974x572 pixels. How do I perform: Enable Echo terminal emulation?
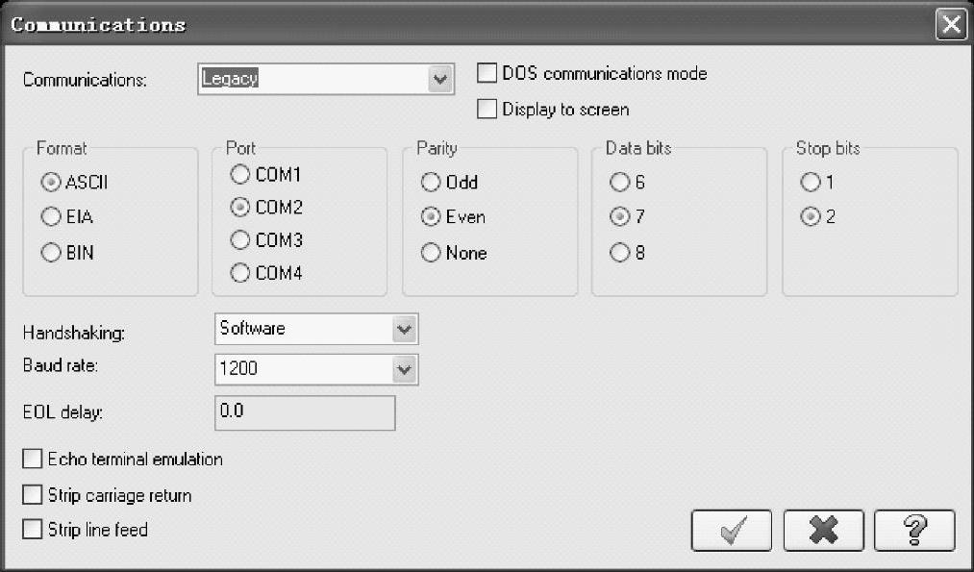[x=32, y=459]
